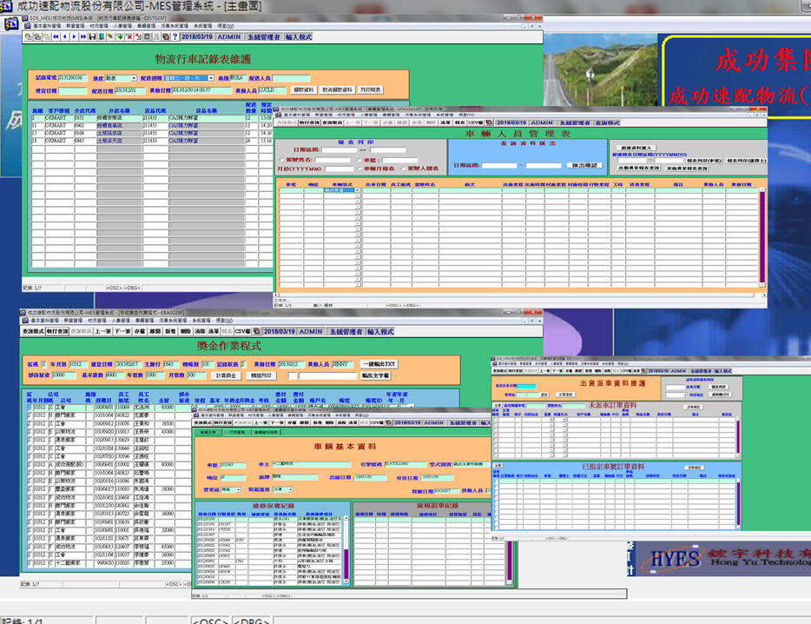
Task: Click 刪除 in 獎金作業程式 toolbar
Action: (185, 331)
